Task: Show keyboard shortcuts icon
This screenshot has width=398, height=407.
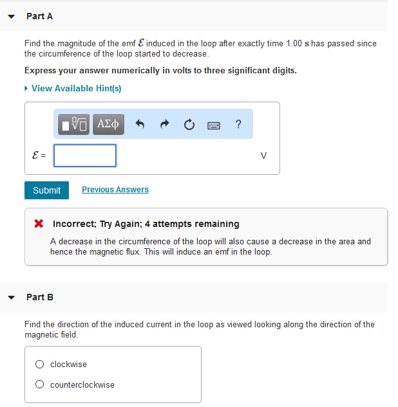Action: (x=214, y=125)
